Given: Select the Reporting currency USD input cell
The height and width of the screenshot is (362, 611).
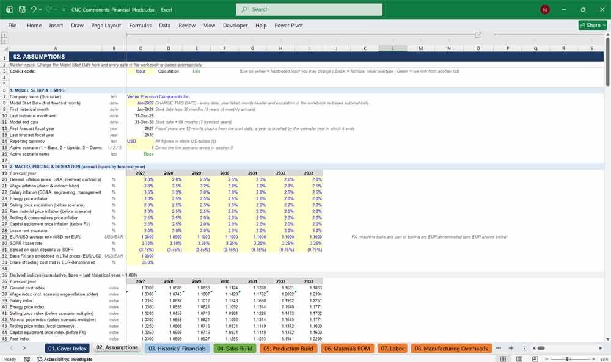Looking at the screenshot, I should pyautogui.click(x=141, y=141).
